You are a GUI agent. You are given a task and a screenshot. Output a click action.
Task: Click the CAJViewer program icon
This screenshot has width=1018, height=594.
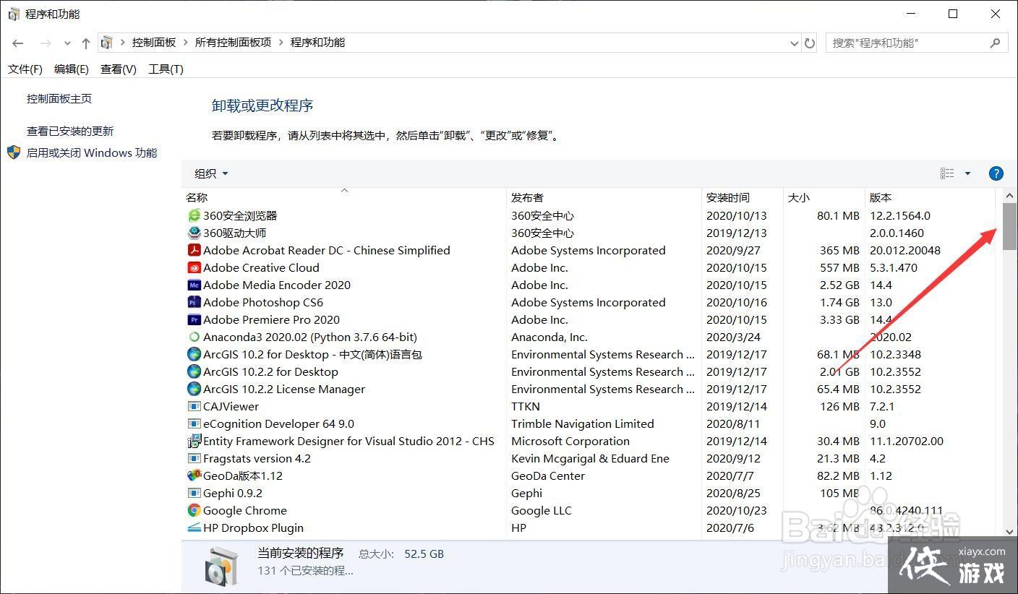194,406
